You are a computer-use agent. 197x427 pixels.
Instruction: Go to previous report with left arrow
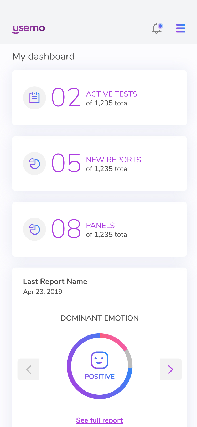pyautogui.click(x=28, y=369)
